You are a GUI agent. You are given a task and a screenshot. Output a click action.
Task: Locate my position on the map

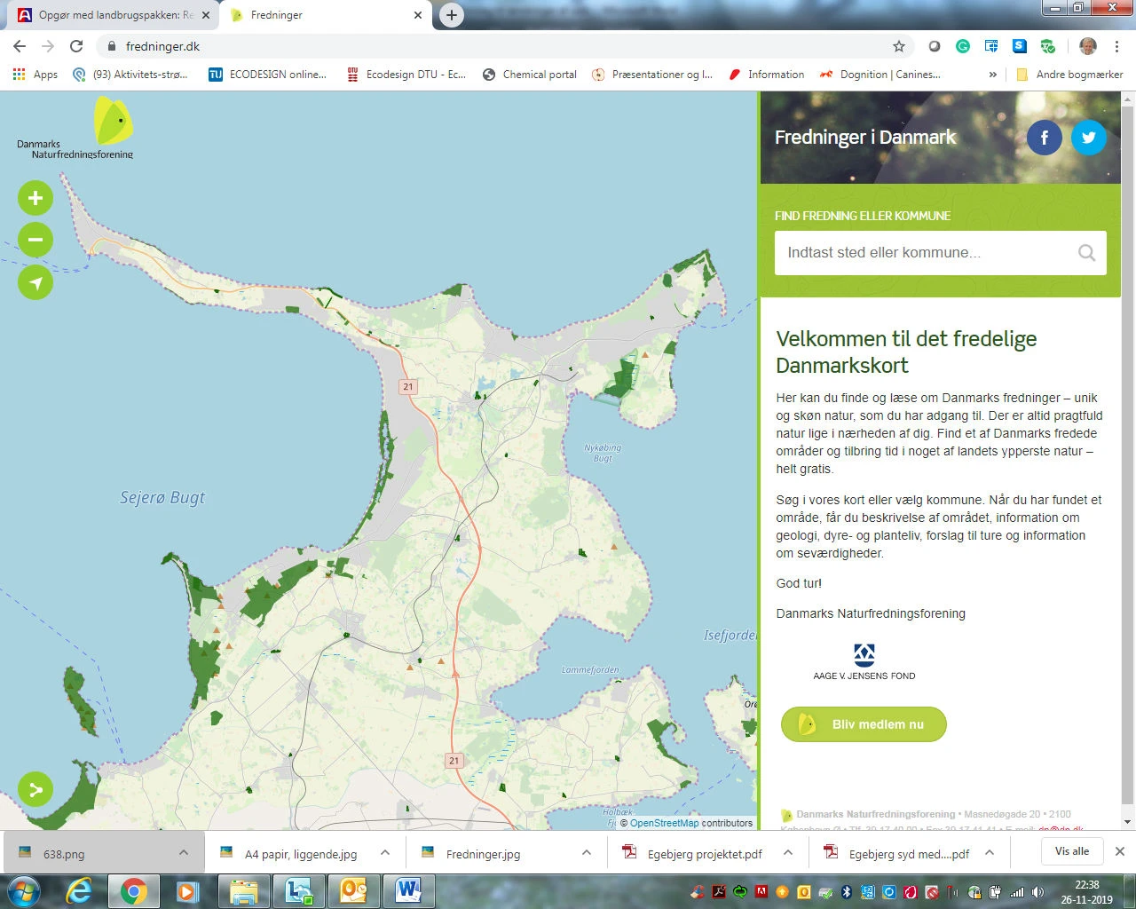click(x=35, y=282)
